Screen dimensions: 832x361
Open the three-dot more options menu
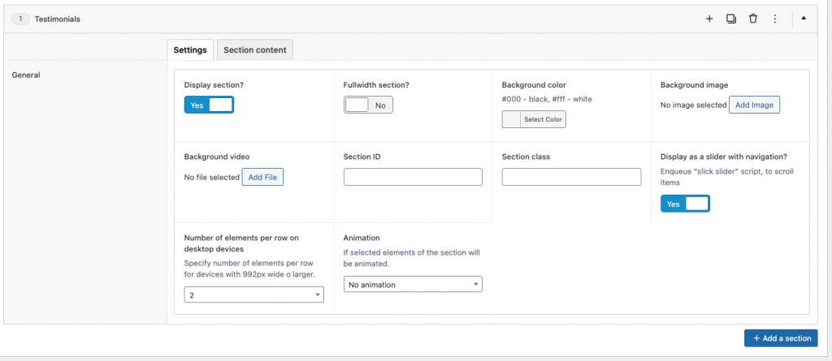pyautogui.click(x=774, y=19)
